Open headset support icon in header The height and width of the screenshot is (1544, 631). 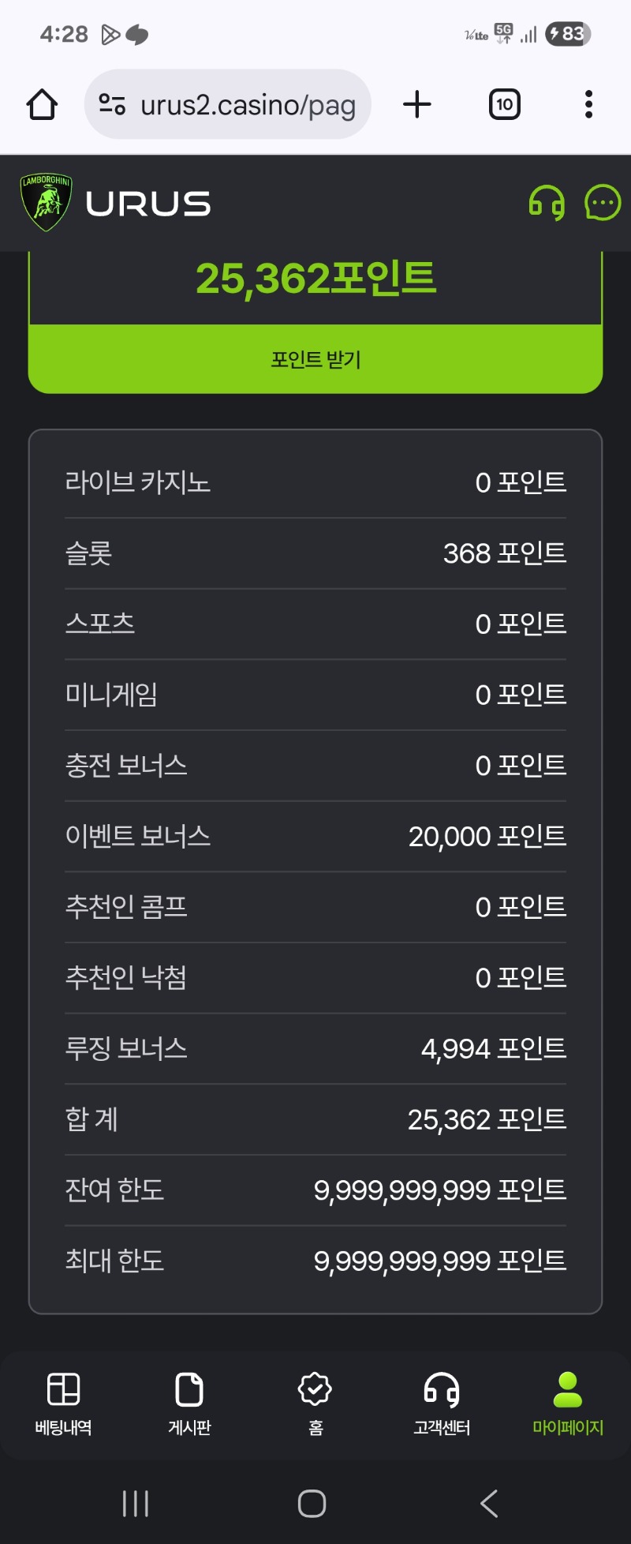[547, 203]
